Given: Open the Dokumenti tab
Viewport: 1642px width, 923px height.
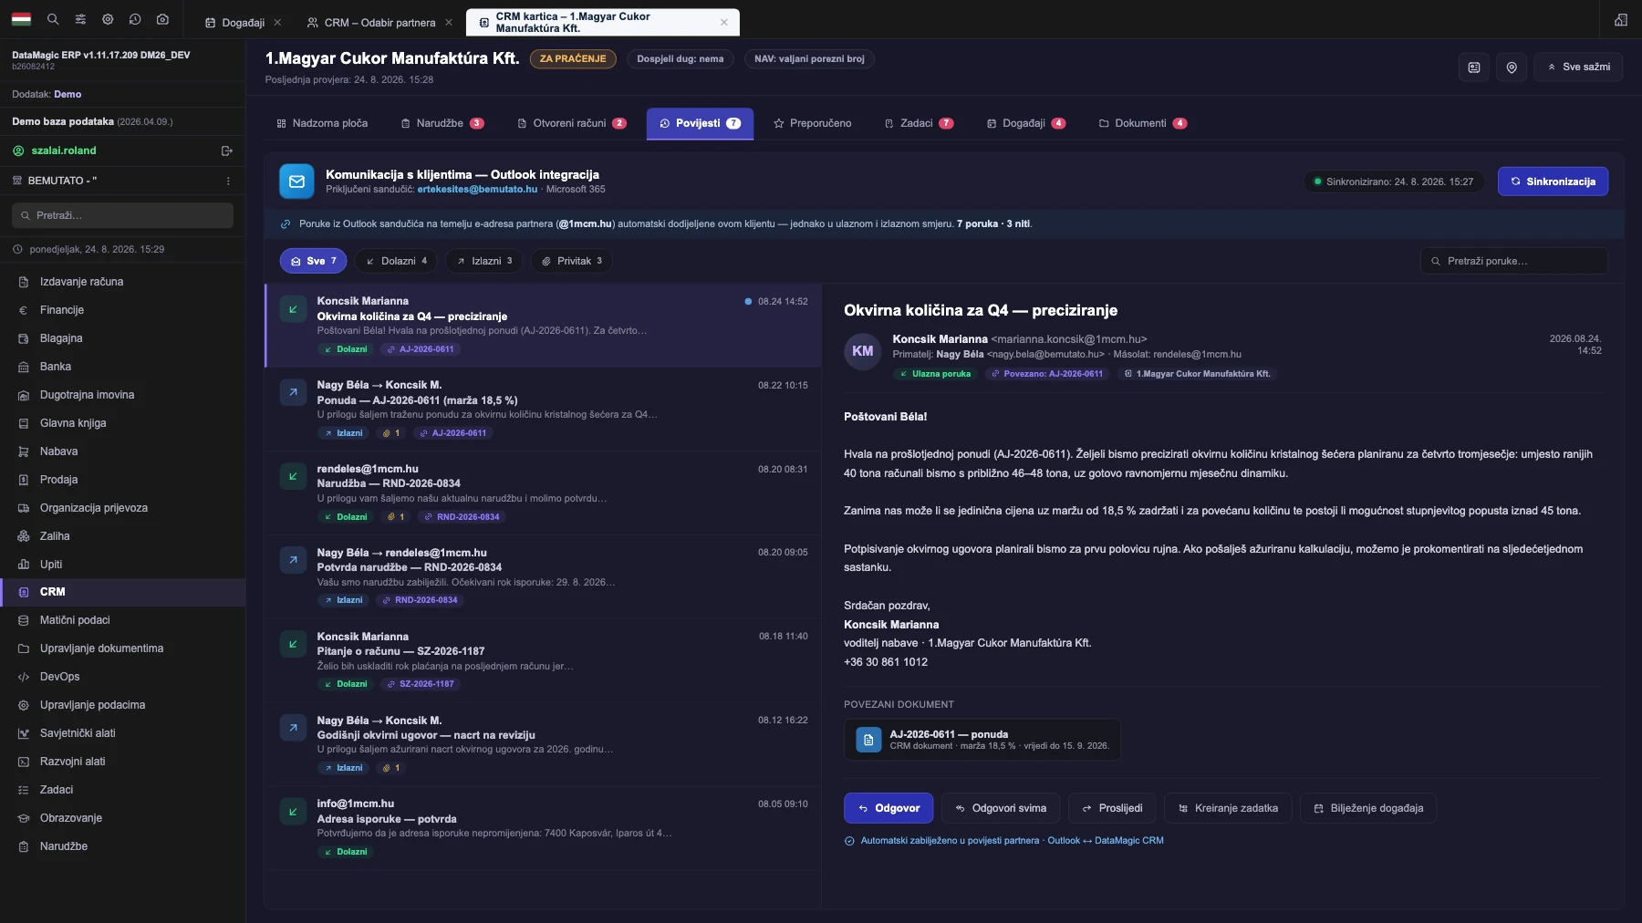Looking at the screenshot, I should point(1143,124).
